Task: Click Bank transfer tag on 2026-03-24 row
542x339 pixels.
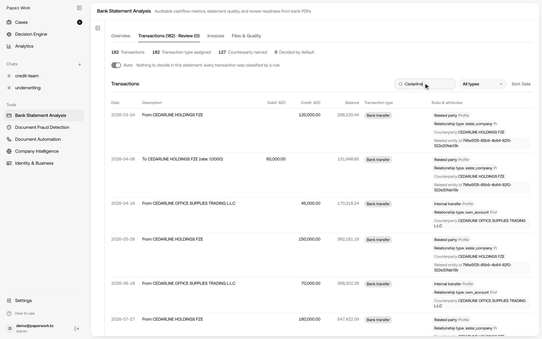Action: tap(378, 116)
